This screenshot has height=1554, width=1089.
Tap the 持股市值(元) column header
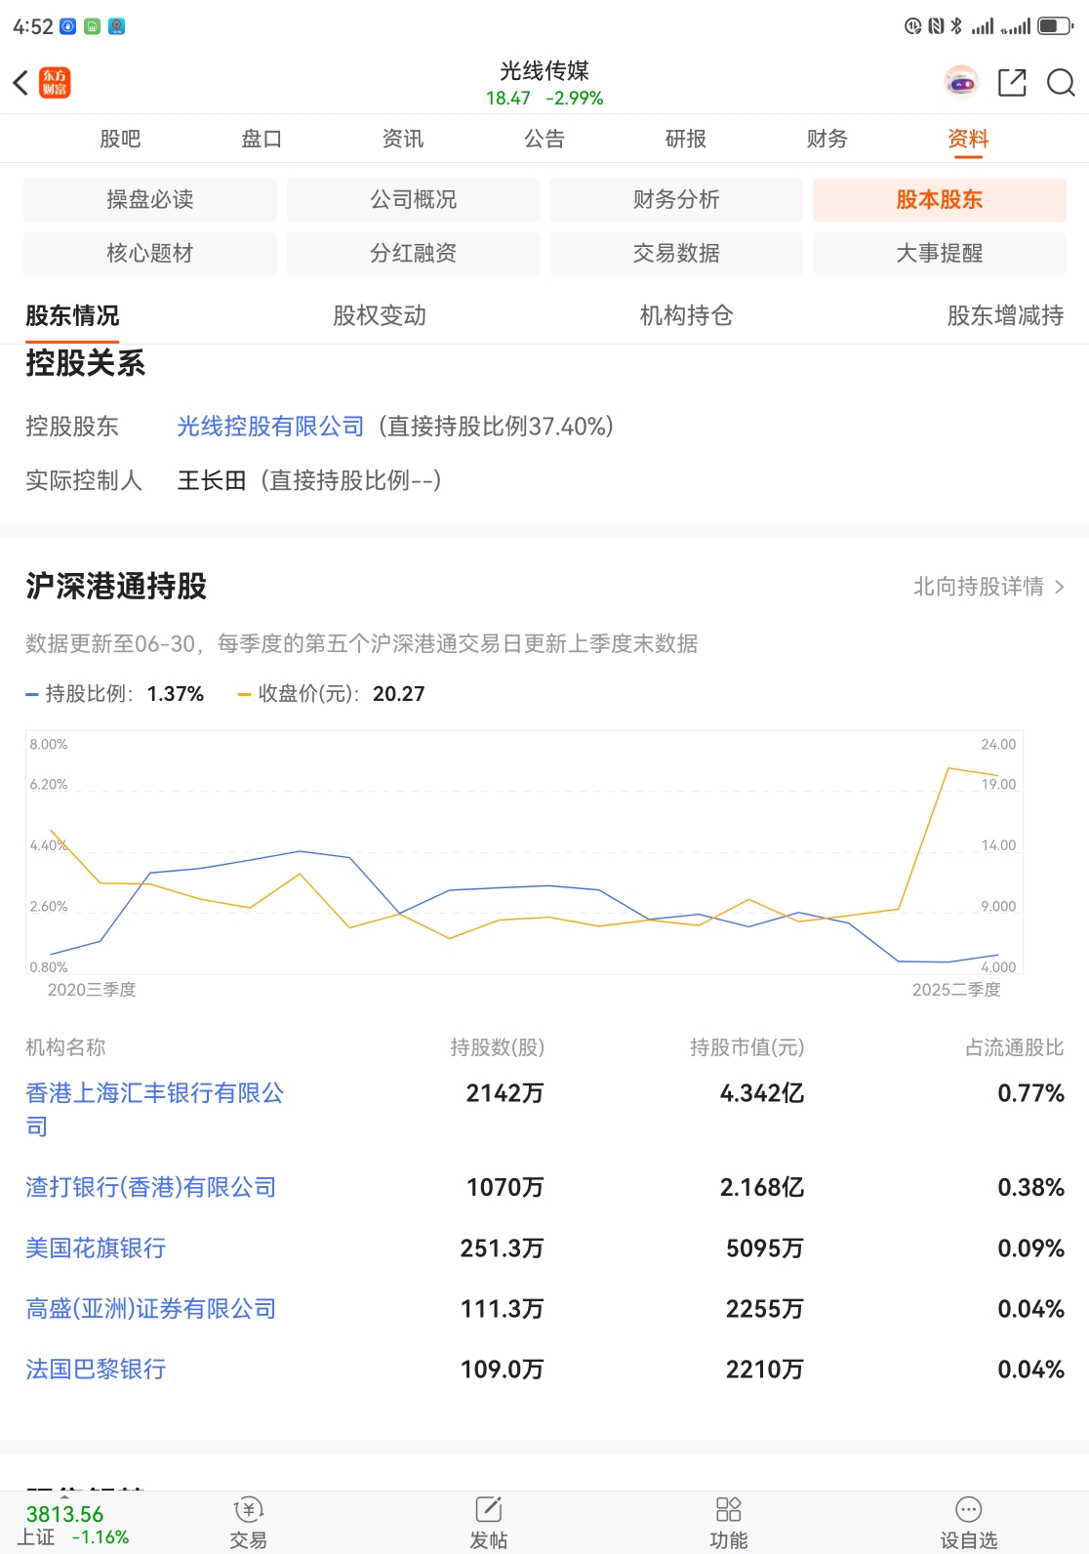746,1047
